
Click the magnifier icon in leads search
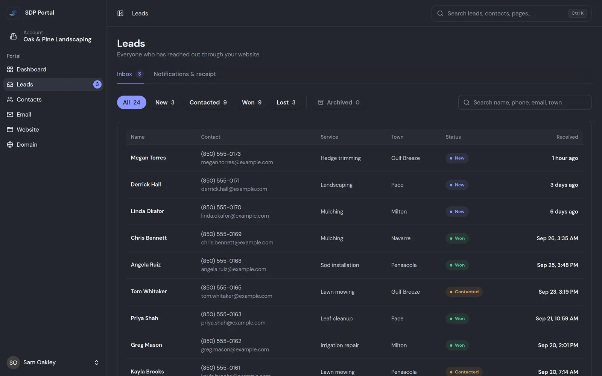[467, 103]
